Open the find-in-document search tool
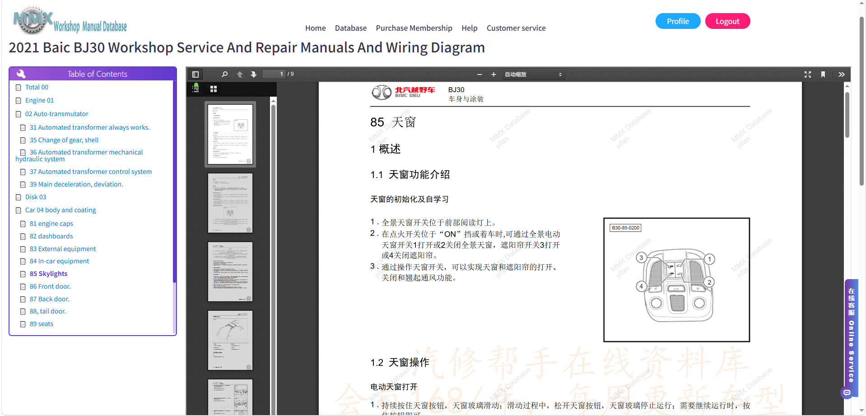The image size is (866, 416). click(x=224, y=75)
